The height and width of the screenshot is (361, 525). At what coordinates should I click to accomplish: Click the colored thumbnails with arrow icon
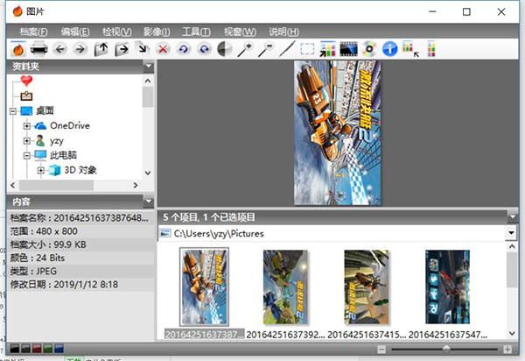(x=328, y=49)
